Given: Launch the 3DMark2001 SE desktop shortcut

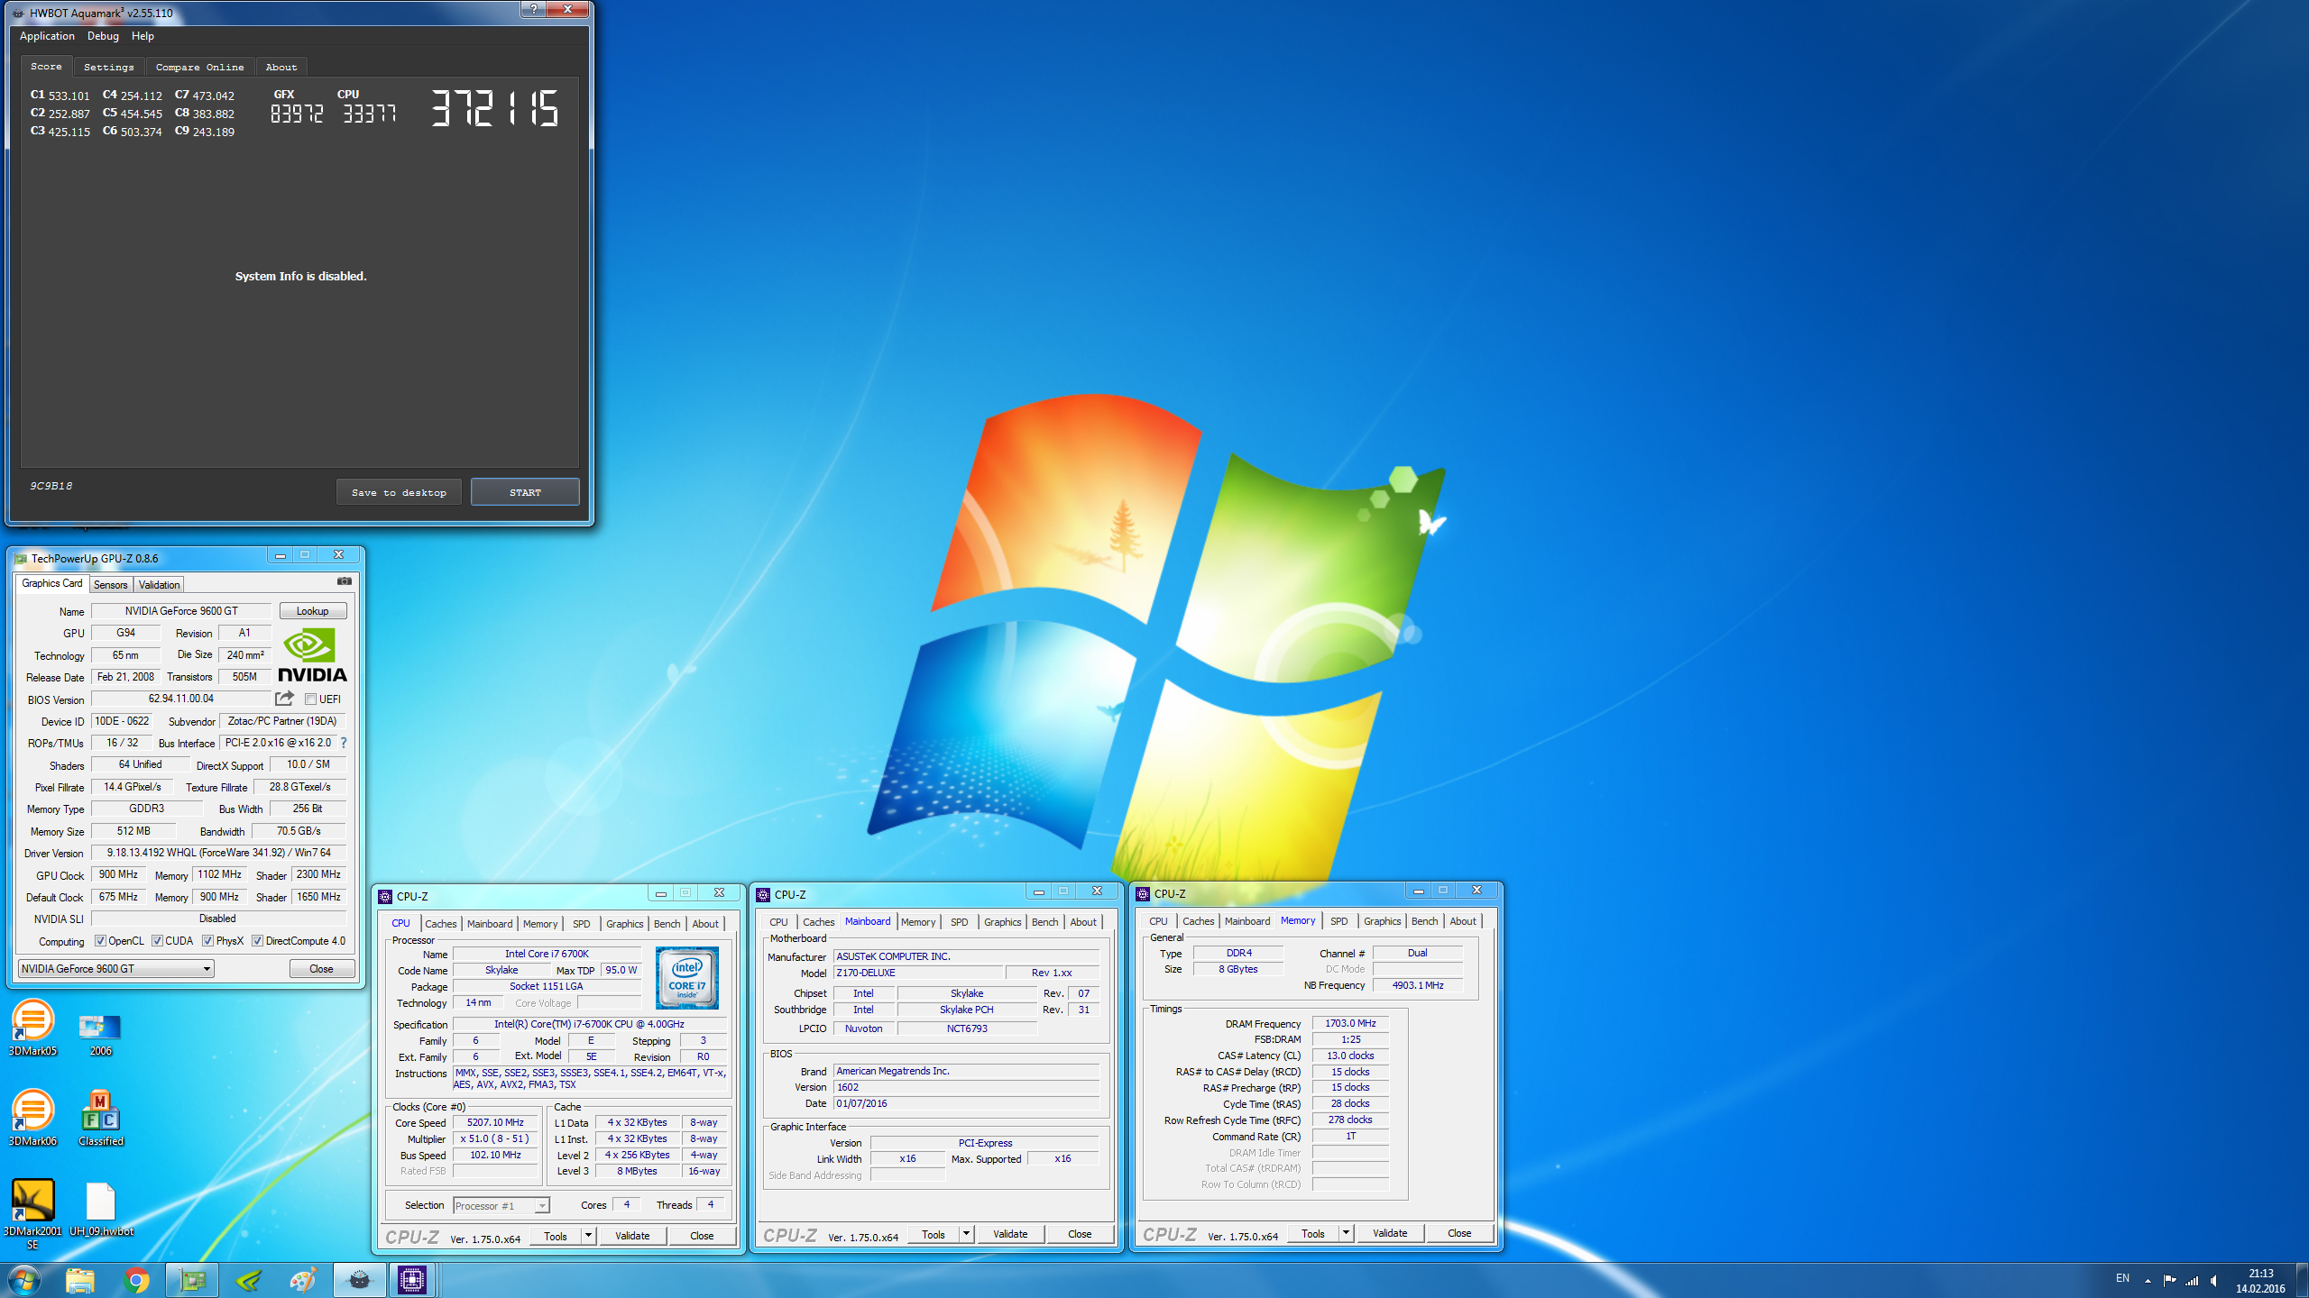Looking at the screenshot, I should pyautogui.click(x=32, y=1213).
